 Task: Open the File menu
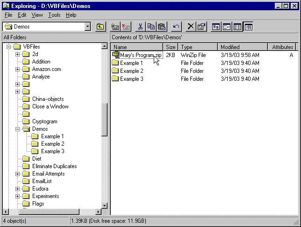point(8,15)
